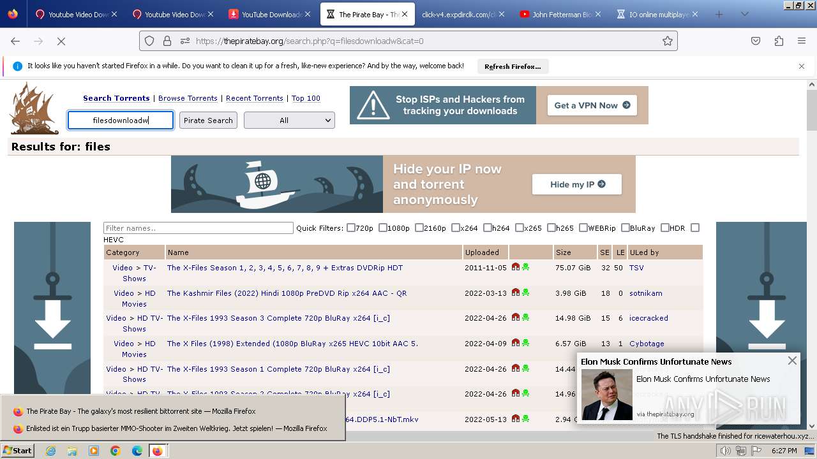Image resolution: width=817 pixels, height=459 pixels.
Task: Sort results by the Size column header
Action: (563, 252)
